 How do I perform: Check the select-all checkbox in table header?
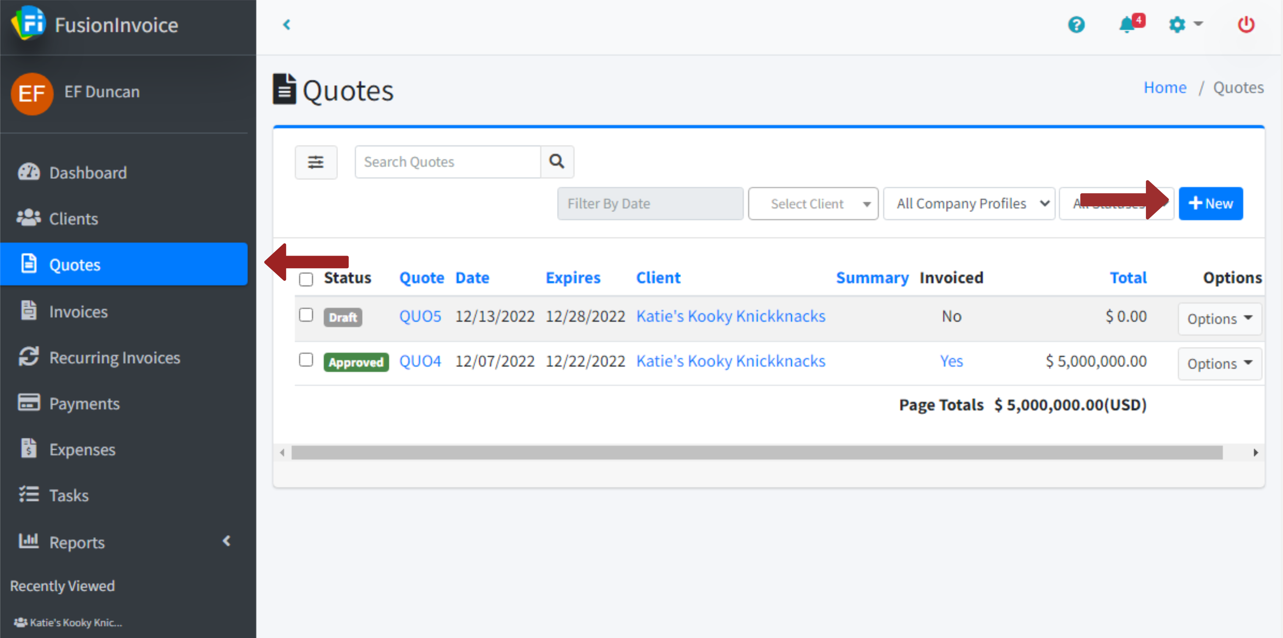pyautogui.click(x=306, y=280)
